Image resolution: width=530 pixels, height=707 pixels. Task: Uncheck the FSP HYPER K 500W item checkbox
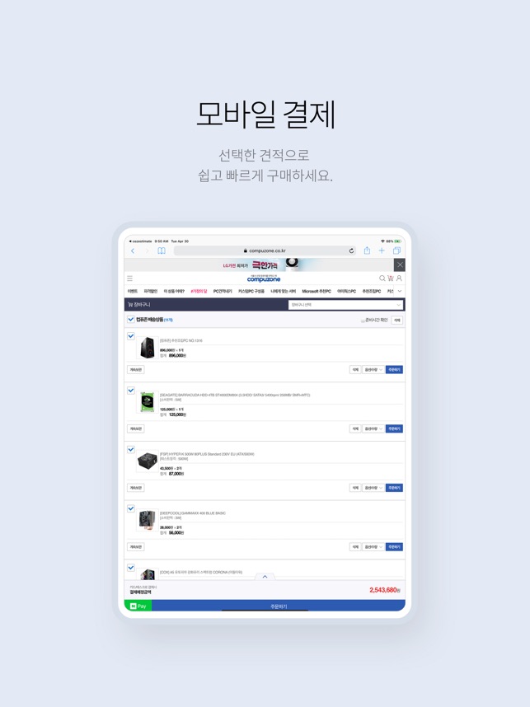tap(131, 450)
